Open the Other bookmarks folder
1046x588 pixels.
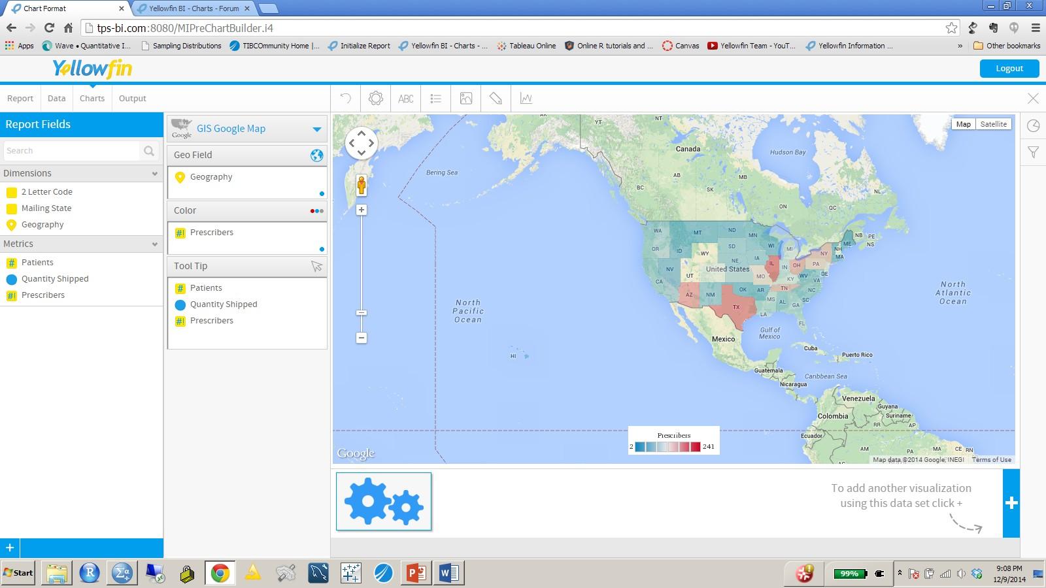pos(1006,46)
